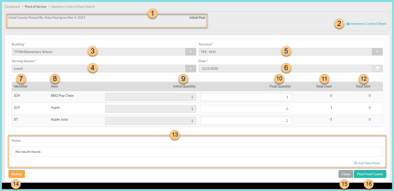394x191 pixels.
Task: Click the Total Used value -1
Action: click(331, 119)
